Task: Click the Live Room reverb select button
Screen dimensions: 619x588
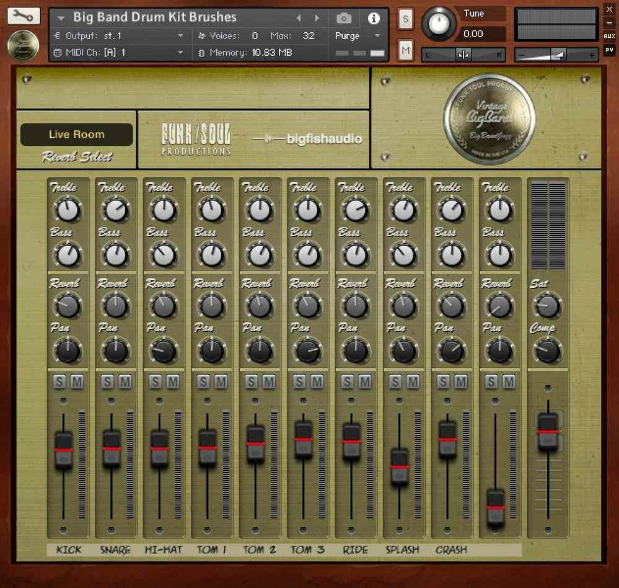Action: click(76, 134)
